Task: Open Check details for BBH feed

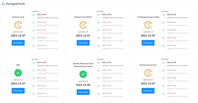Action: 18,91
